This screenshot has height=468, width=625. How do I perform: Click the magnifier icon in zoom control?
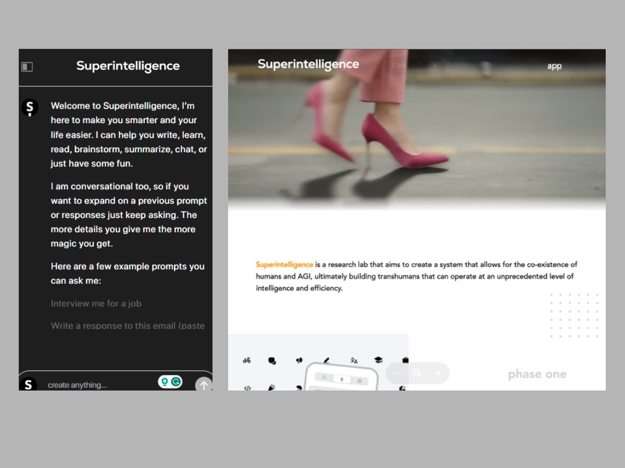tap(418, 373)
